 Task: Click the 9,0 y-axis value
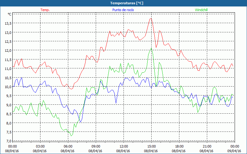(x=9, y=105)
